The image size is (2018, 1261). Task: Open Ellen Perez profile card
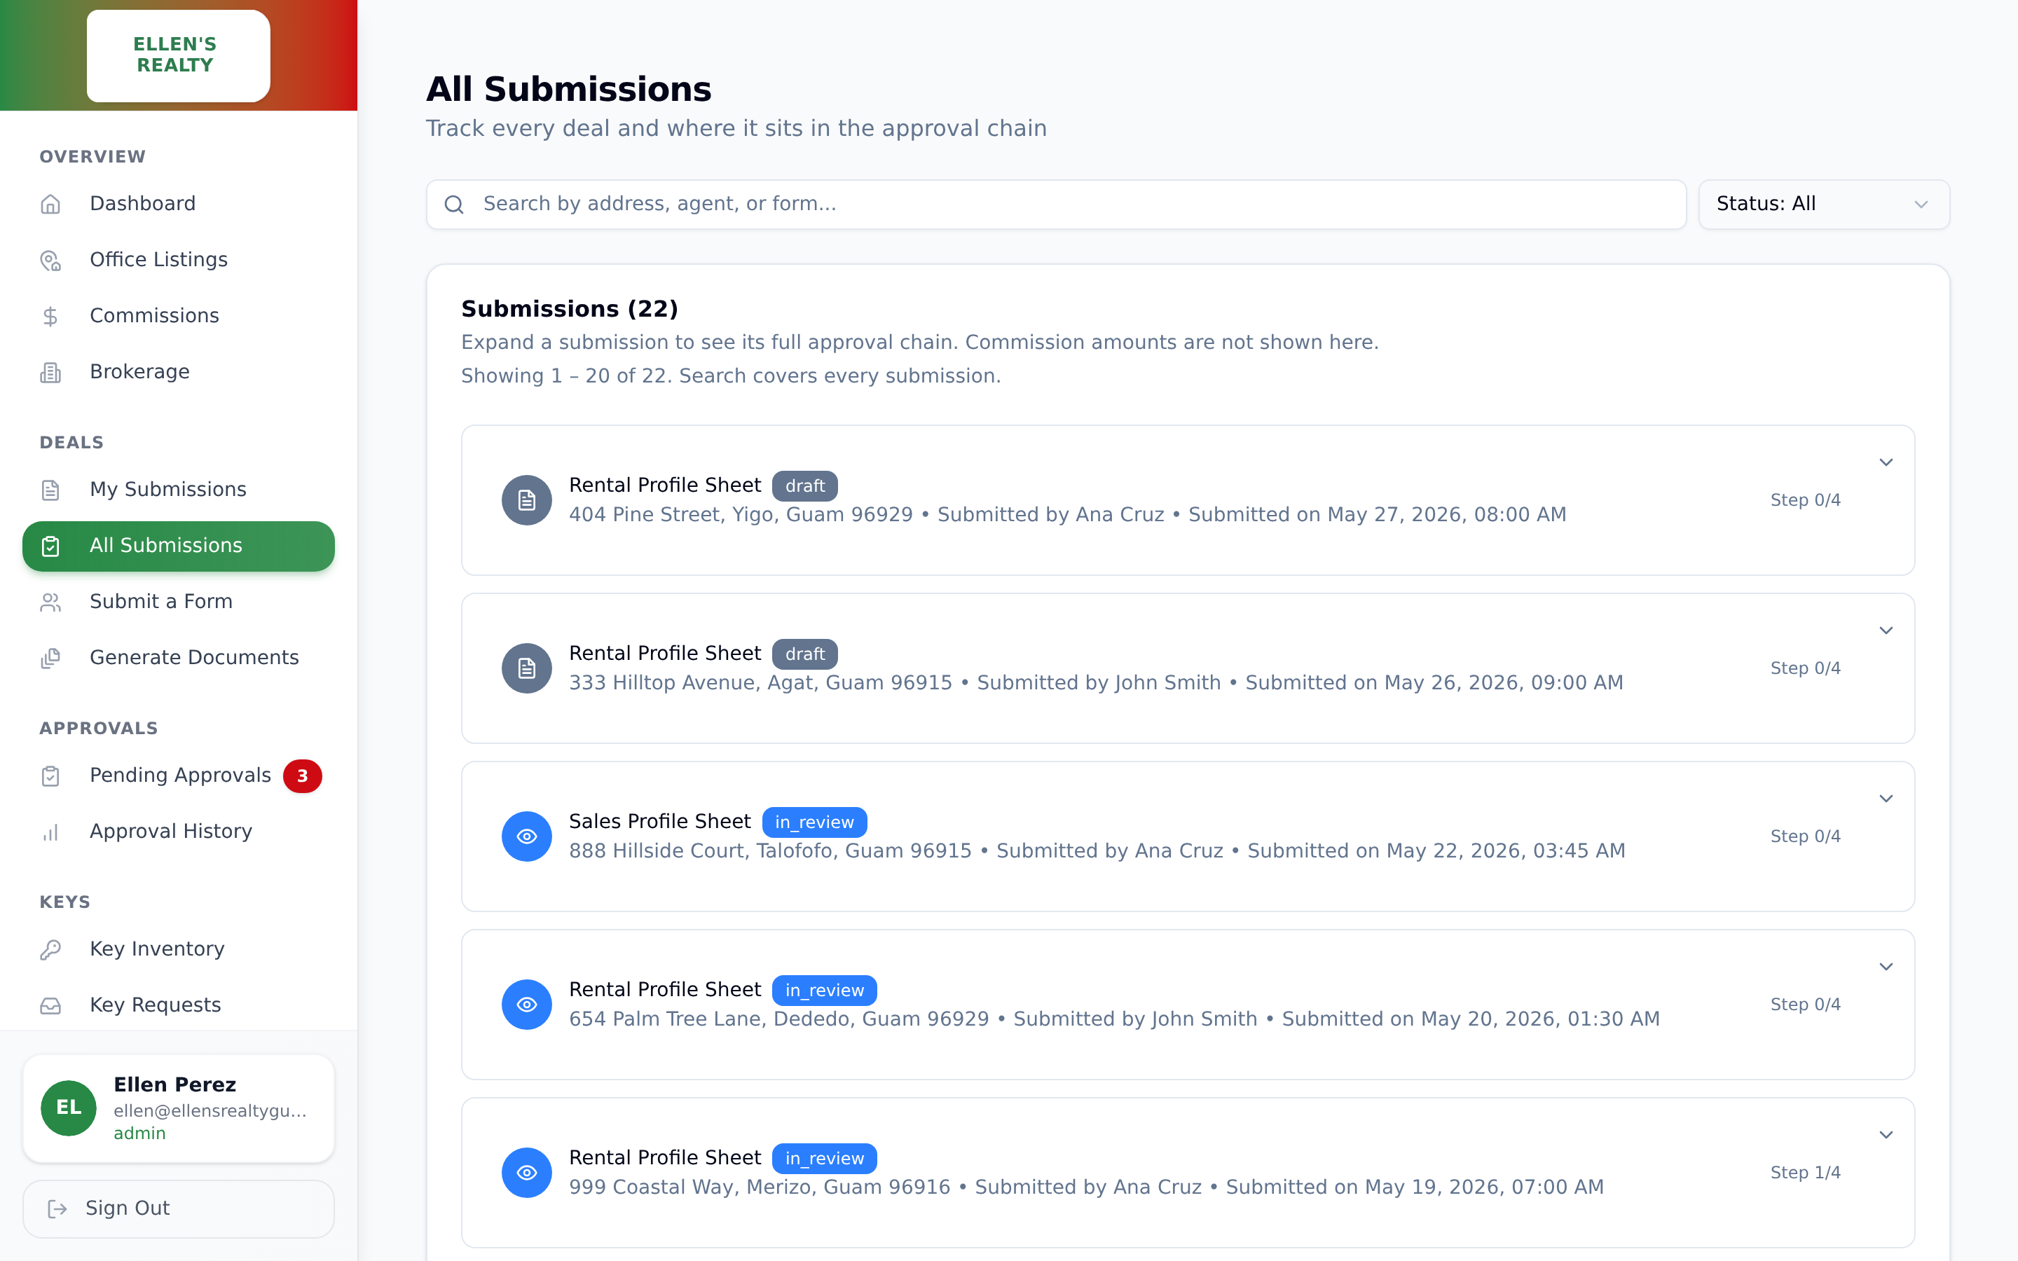tap(179, 1108)
